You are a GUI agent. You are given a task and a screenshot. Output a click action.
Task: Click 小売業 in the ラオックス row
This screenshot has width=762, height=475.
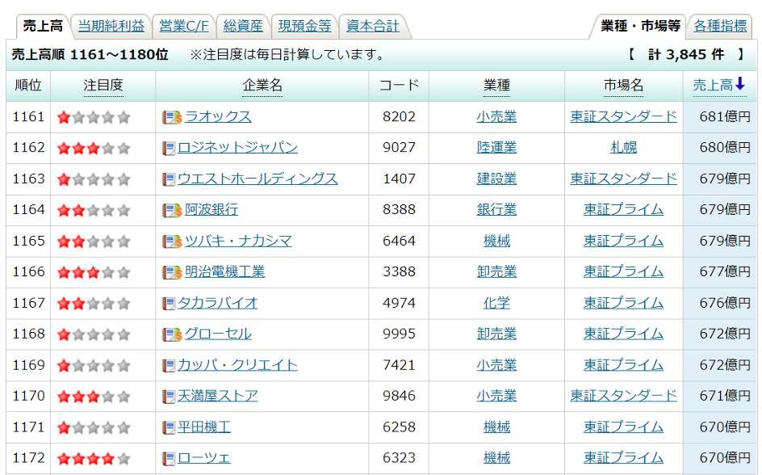(496, 116)
